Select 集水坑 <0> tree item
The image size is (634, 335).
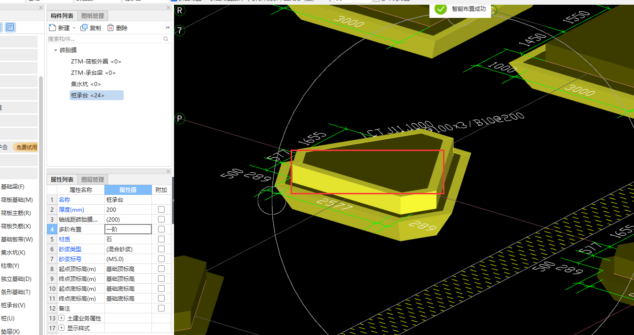click(x=86, y=84)
